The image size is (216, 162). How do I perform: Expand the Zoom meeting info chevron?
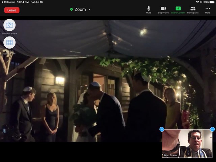coord(89,9)
